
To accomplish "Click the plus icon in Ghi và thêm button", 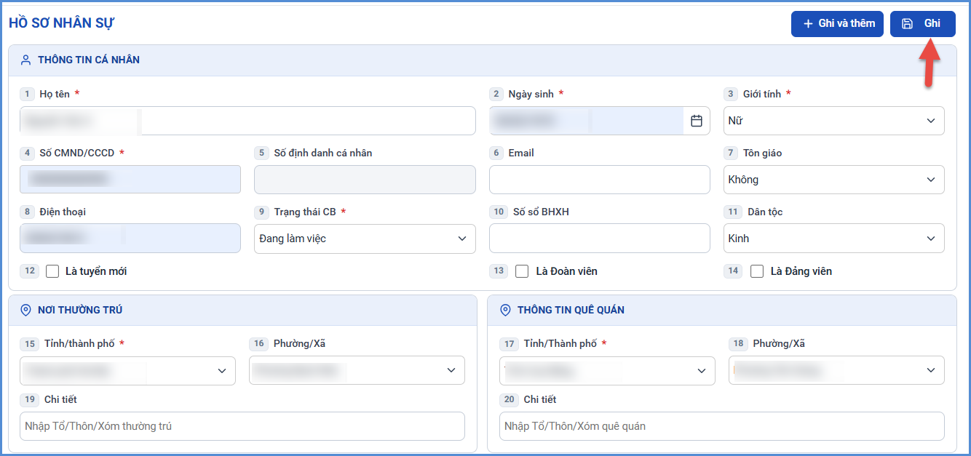I will click(x=808, y=23).
